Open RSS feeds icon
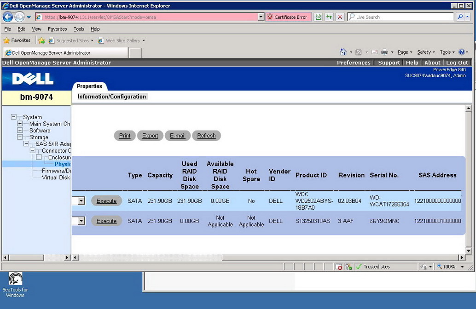The height and width of the screenshot is (309, 476). pyautogui.click(x=359, y=52)
